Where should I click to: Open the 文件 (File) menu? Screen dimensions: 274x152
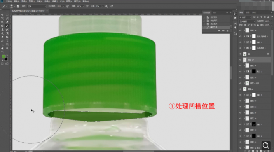tap(9, 2)
